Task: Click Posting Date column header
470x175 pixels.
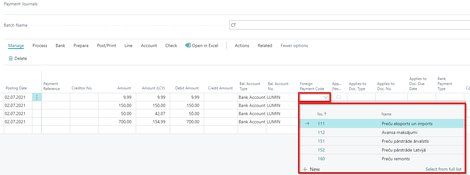Action: click(16, 88)
